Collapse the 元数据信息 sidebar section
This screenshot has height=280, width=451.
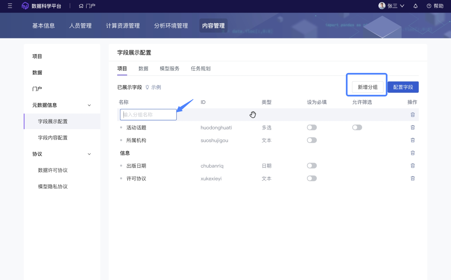pyautogui.click(x=89, y=105)
